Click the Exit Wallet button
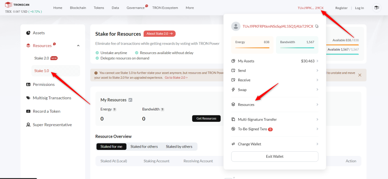Viewport: 388px width, 179px height. 274,156
